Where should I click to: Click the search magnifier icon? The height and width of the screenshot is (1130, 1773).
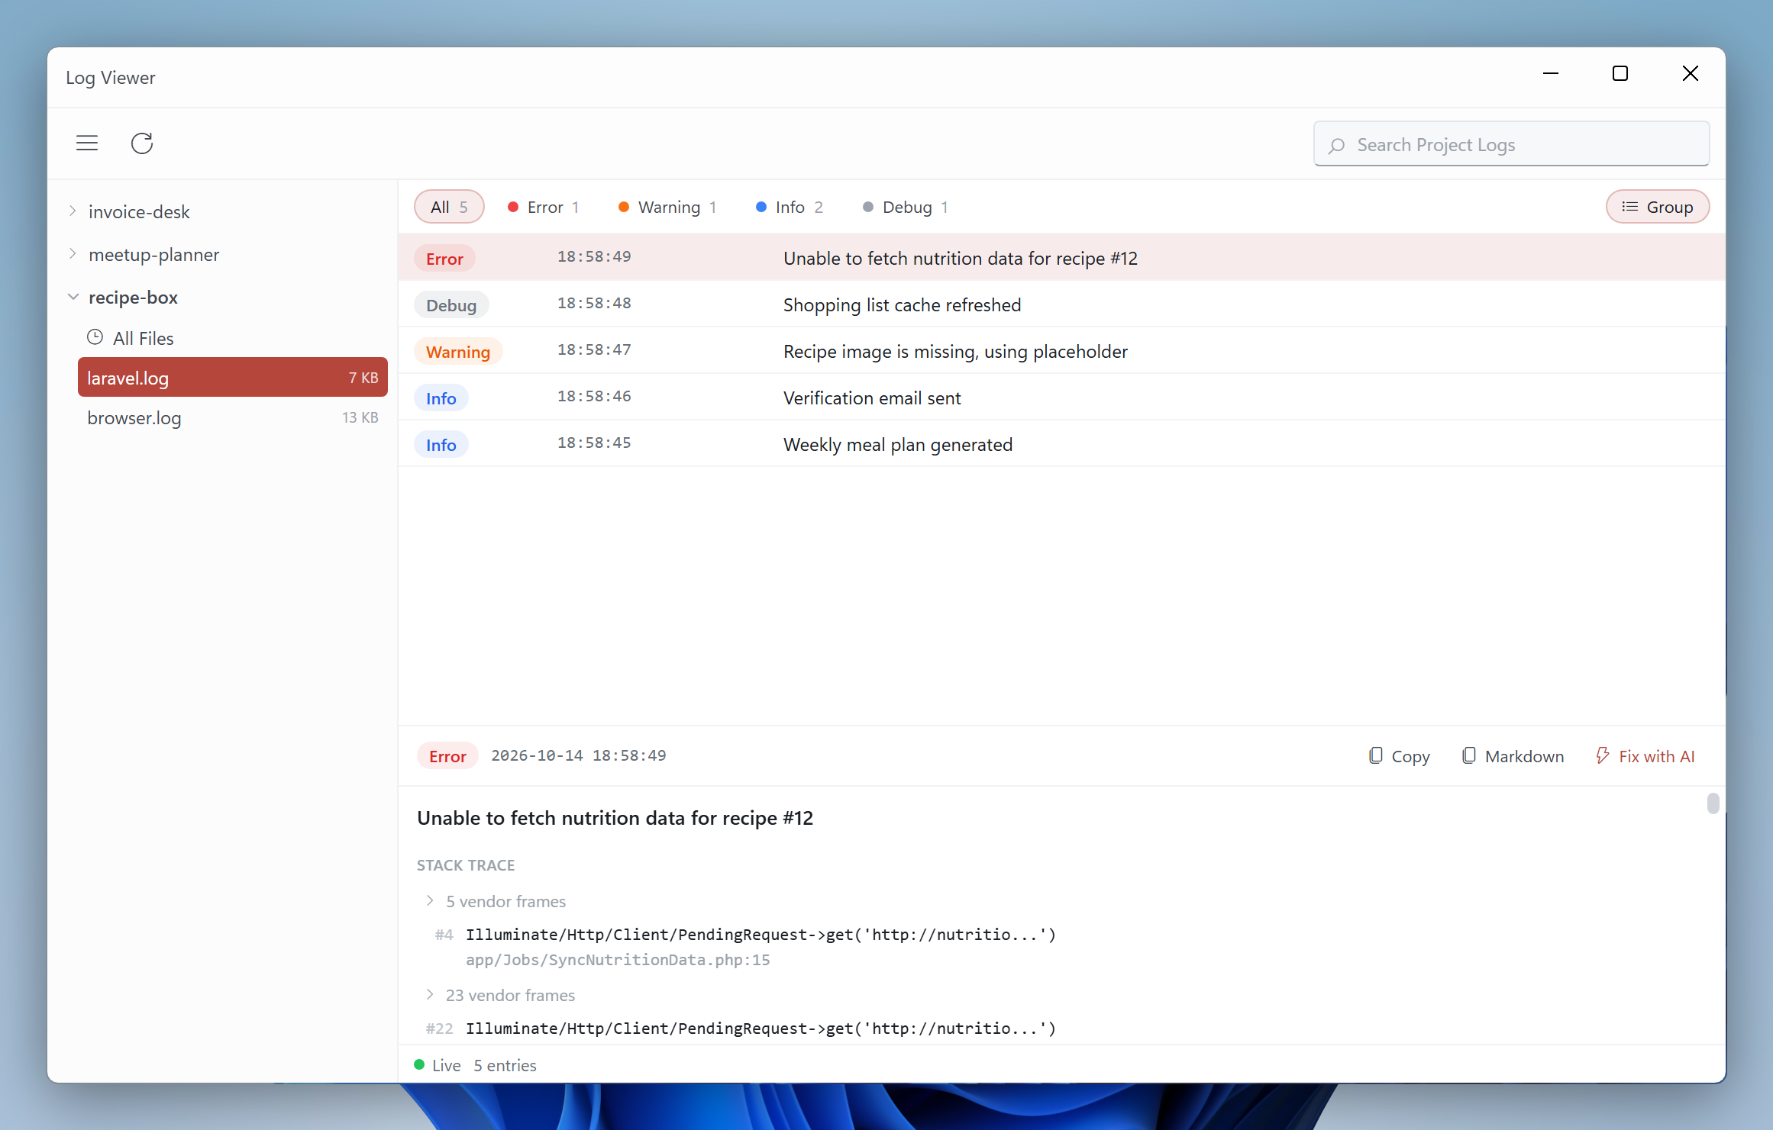point(1336,145)
